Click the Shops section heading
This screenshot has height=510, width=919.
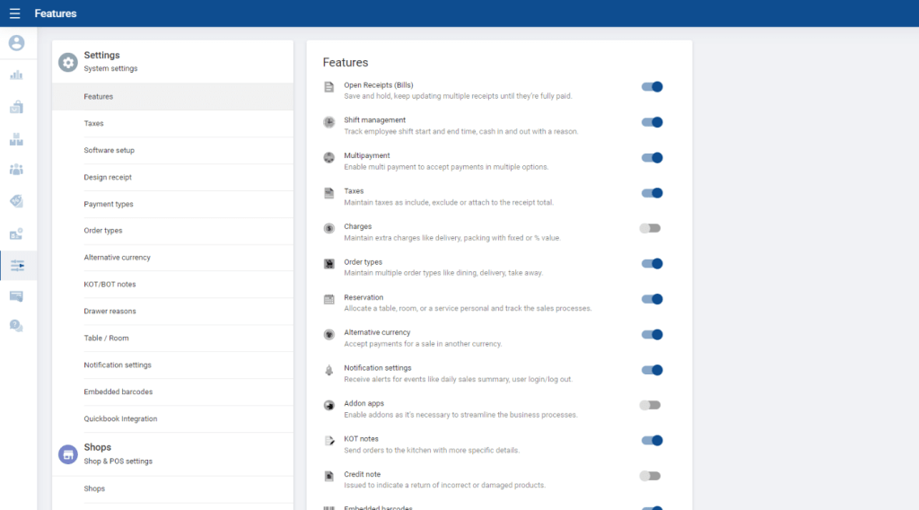pos(97,447)
